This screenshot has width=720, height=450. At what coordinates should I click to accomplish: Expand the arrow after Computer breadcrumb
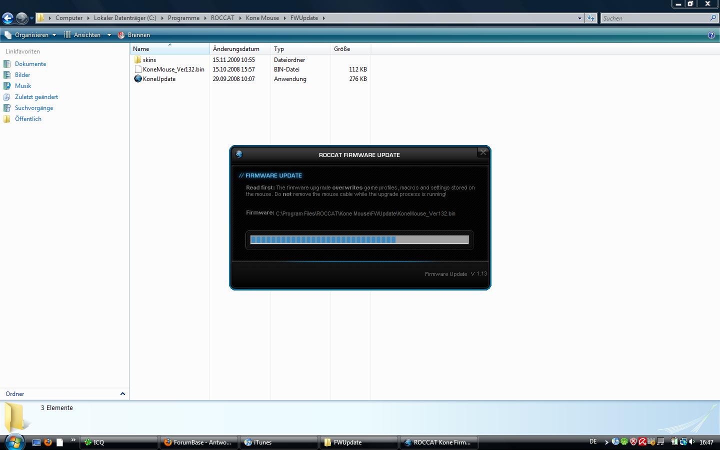coord(88,18)
